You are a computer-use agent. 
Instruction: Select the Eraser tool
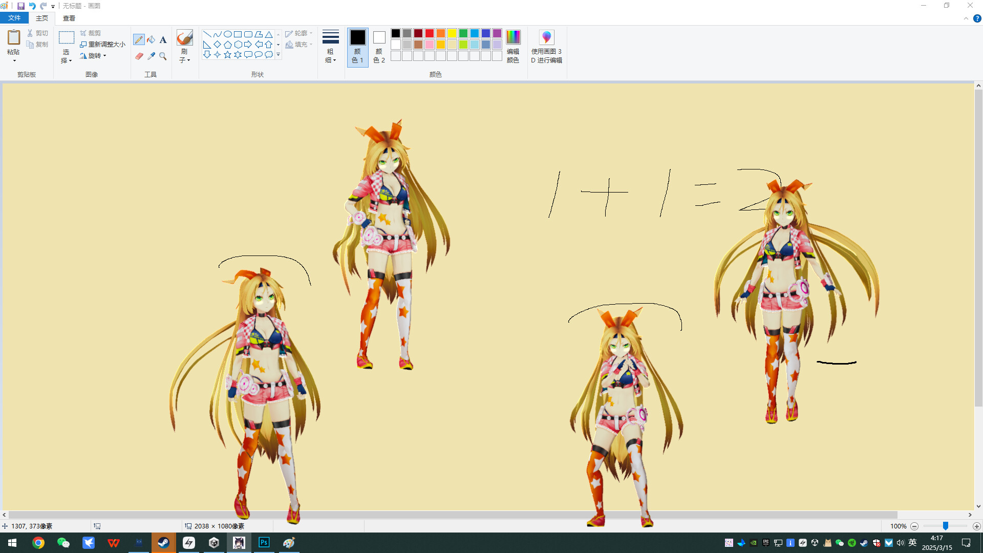point(139,56)
